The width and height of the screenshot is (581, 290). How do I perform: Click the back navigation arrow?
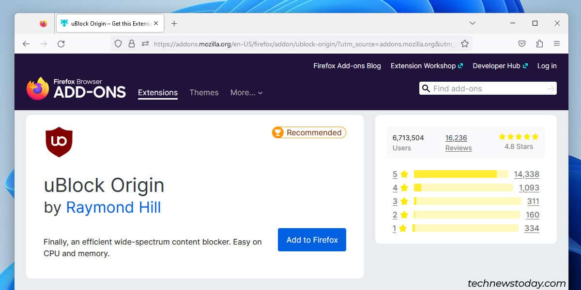tap(26, 43)
